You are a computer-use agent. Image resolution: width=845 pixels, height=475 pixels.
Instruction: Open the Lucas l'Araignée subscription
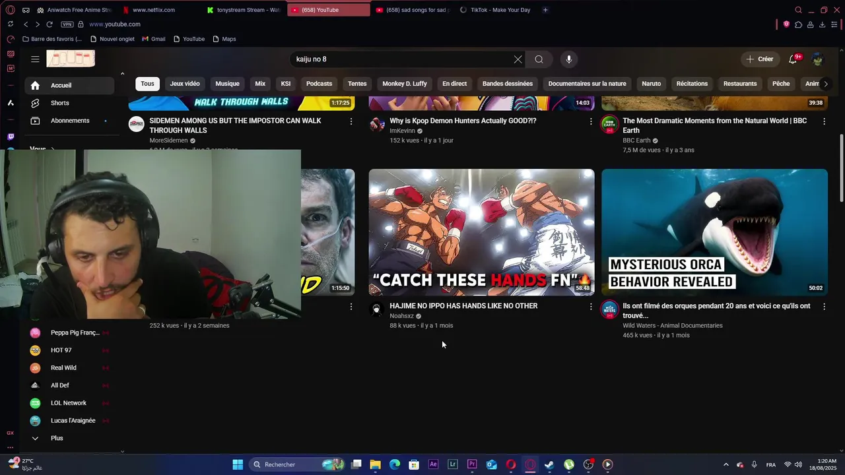point(69,421)
